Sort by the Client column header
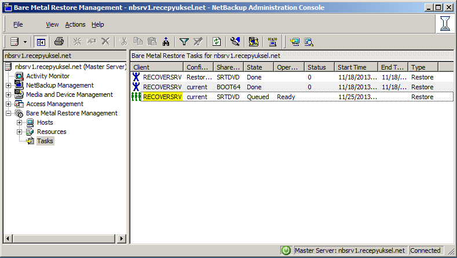Image resolution: width=457 pixels, height=258 pixels. pos(157,67)
